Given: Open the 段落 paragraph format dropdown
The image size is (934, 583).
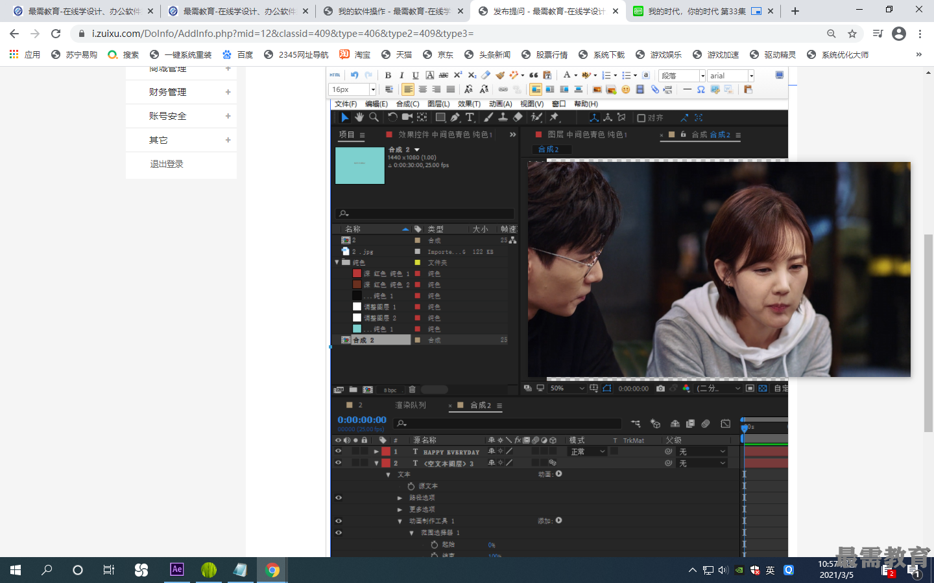Looking at the screenshot, I should tap(682, 76).
